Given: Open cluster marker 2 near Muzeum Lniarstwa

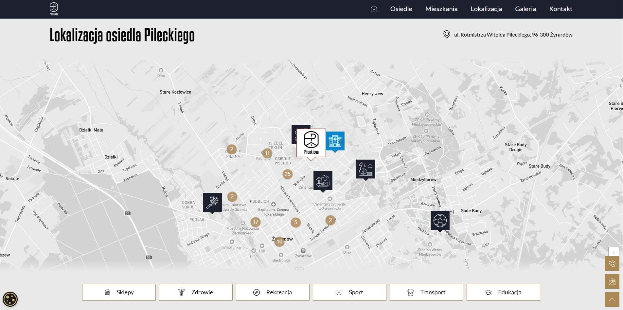Looking at the screenshot, I should tap(232, 196).
